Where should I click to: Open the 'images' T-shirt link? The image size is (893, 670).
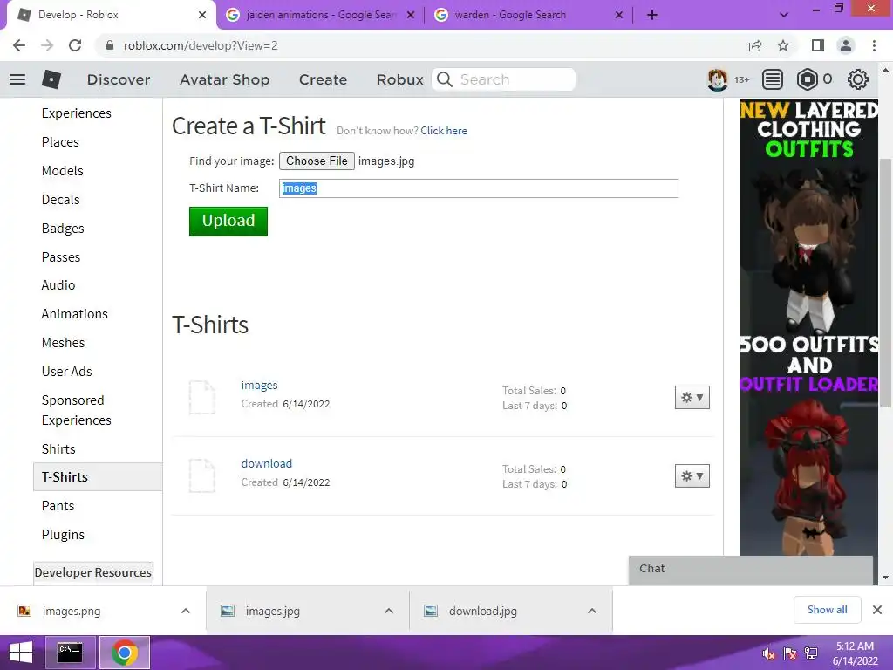259,385
